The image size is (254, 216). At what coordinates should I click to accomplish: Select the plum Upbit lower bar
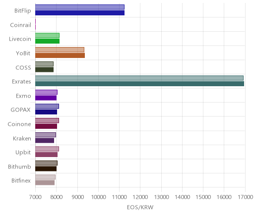(46, 155)
